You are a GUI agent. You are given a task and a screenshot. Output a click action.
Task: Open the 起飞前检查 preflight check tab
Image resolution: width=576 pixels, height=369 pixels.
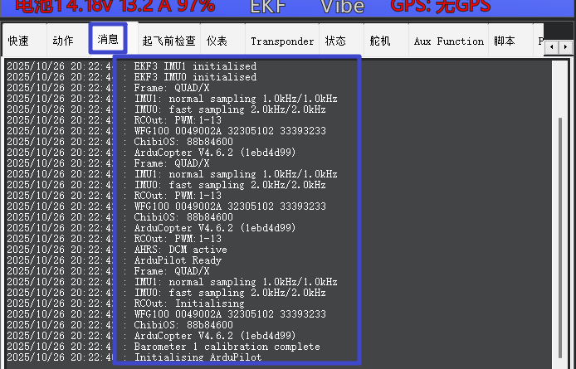tap(168, 41)
